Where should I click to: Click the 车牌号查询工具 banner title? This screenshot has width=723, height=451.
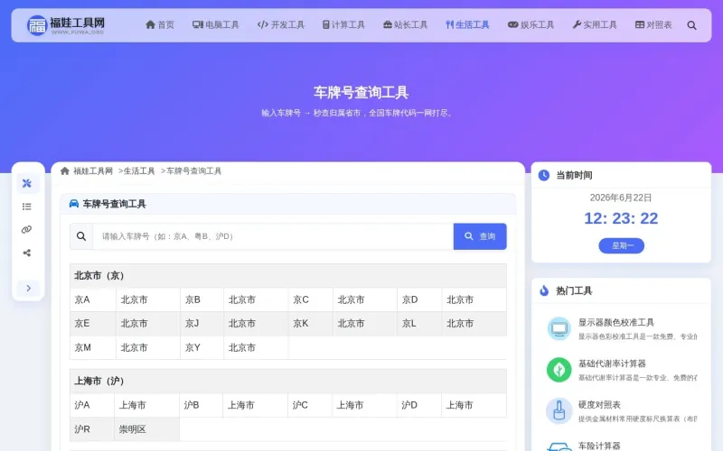[x=361, y=93]
